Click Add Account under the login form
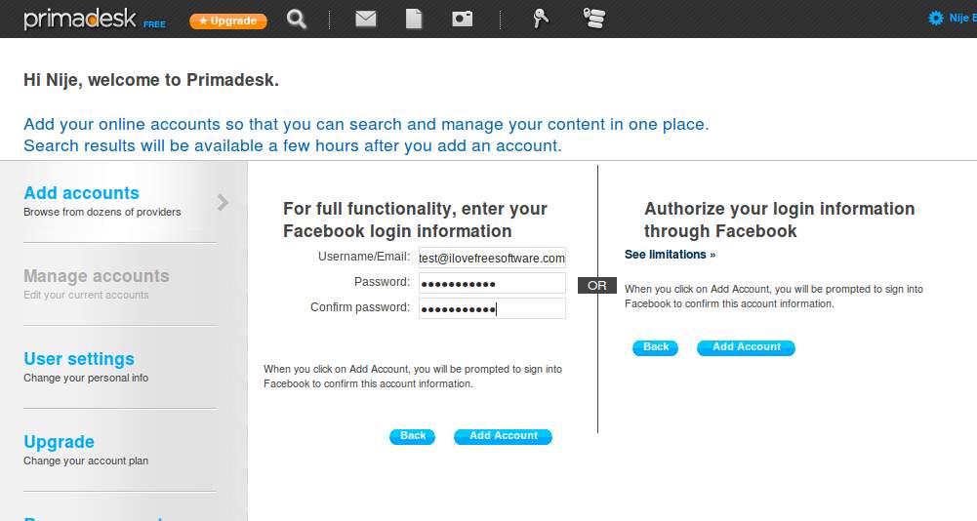 pos(503,436)
